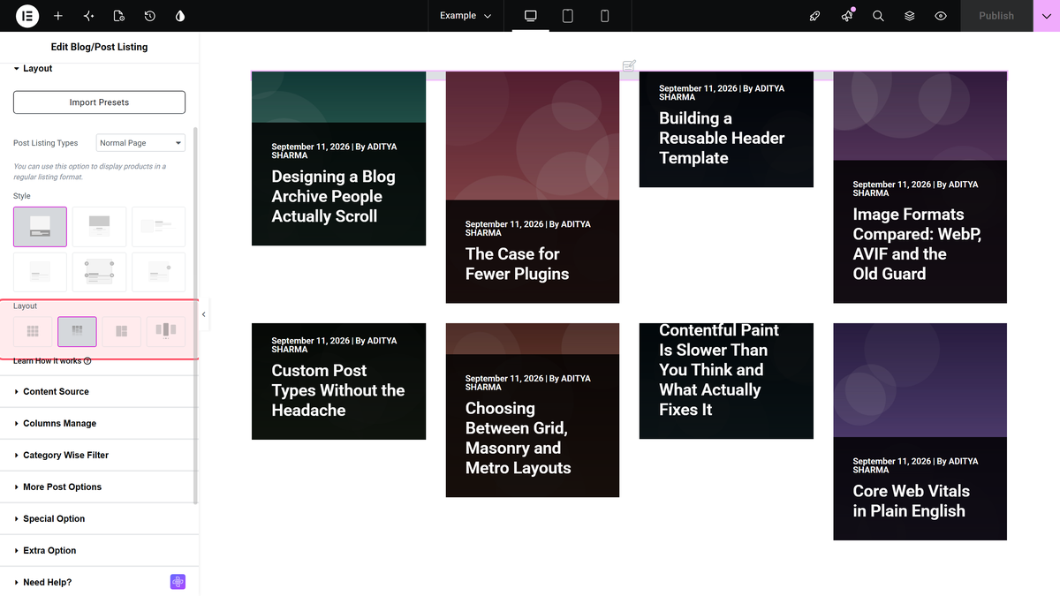Screen dimensions: 1060x596
Task: Open the Structure layers icon
Action: 910,16
